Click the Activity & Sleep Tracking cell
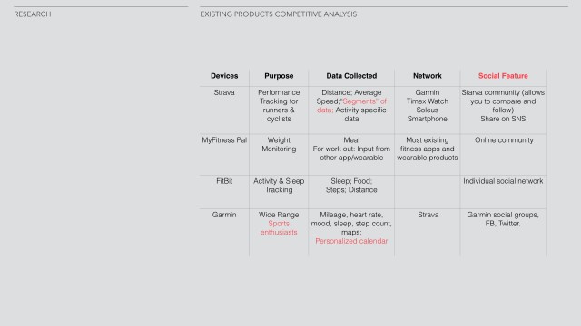581x326 pixels. tap(279, 186)
